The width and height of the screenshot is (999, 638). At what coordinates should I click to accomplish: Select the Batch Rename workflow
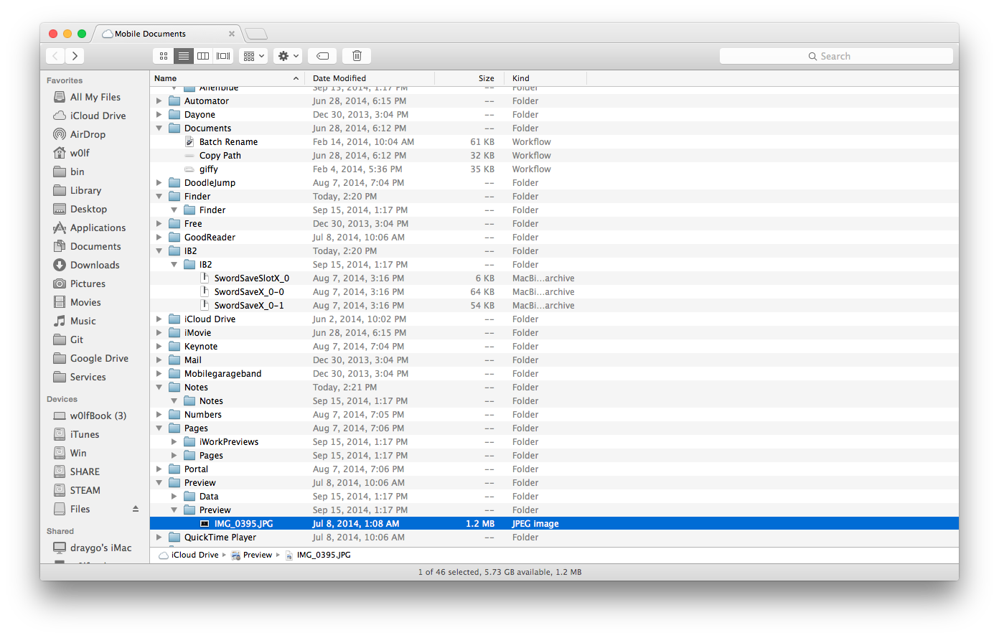pos(554,142)
